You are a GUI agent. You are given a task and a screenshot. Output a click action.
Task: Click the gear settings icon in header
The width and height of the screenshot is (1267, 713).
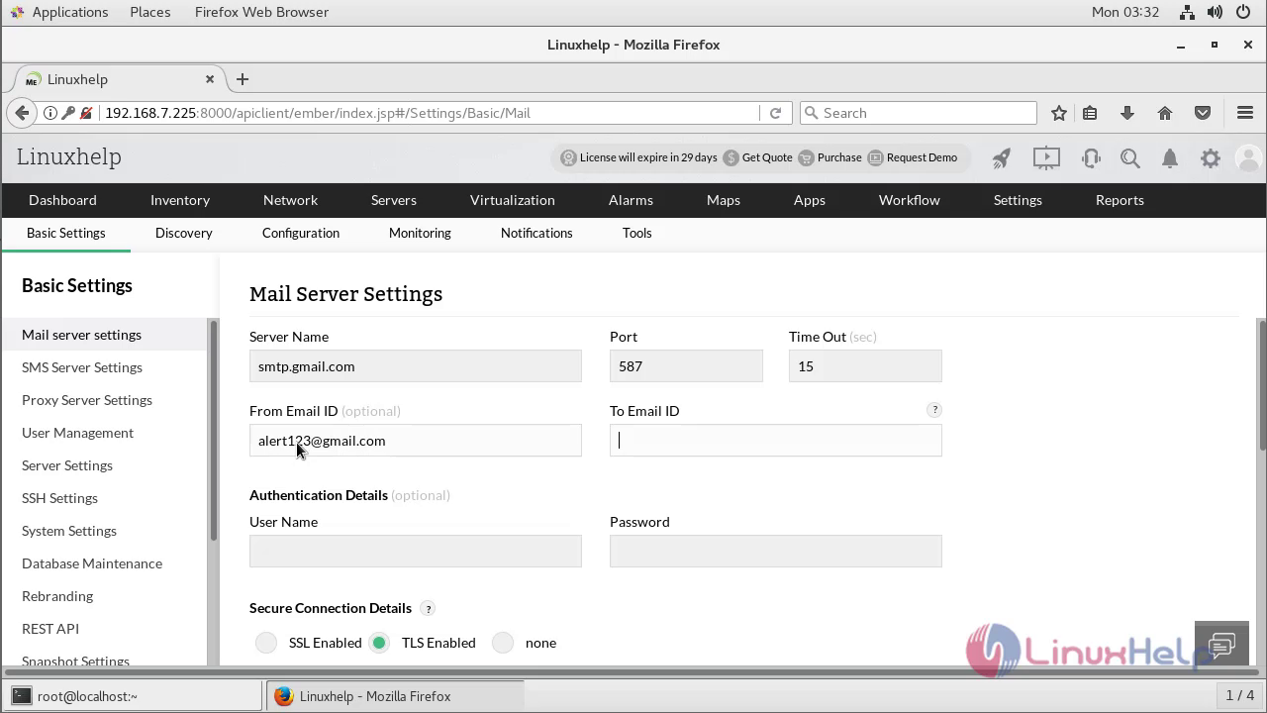1211,157
